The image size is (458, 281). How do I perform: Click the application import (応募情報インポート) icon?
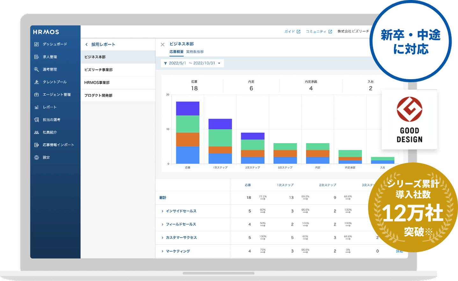point(36,145)
